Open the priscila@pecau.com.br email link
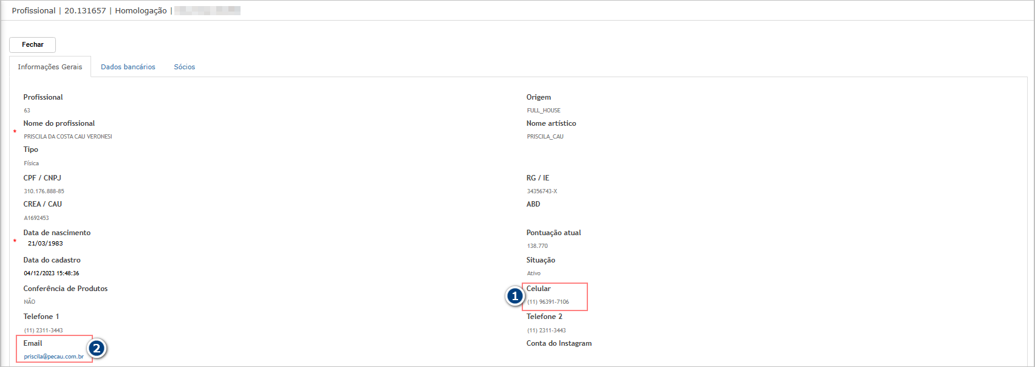 [54, 357]
